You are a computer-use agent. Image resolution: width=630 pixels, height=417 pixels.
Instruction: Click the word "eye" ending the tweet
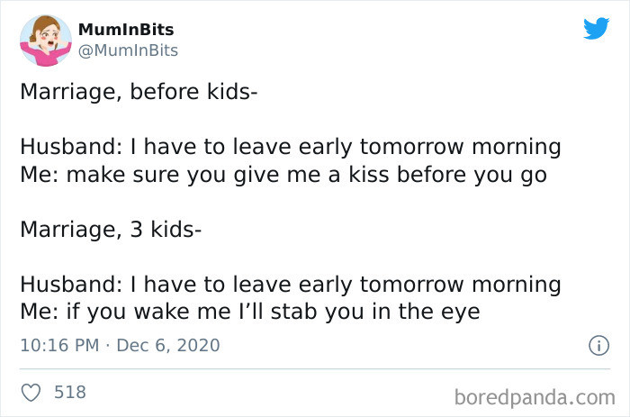[x=464, y=313]
